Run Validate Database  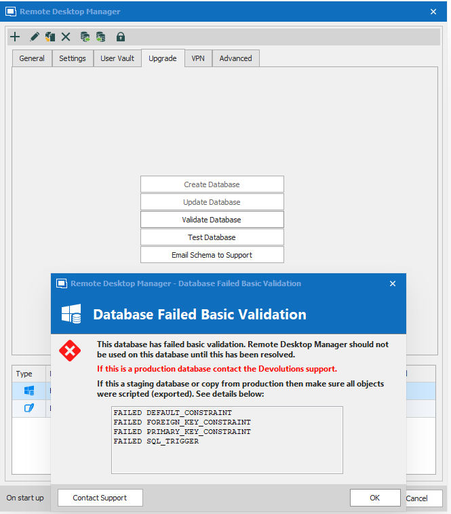point(212,220)
